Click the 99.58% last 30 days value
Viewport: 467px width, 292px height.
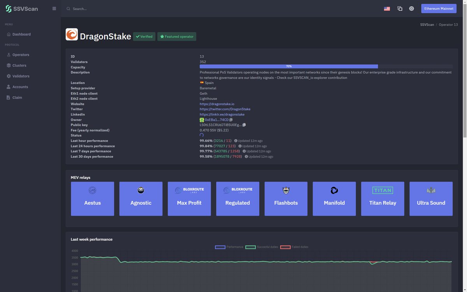pos(206,157)
